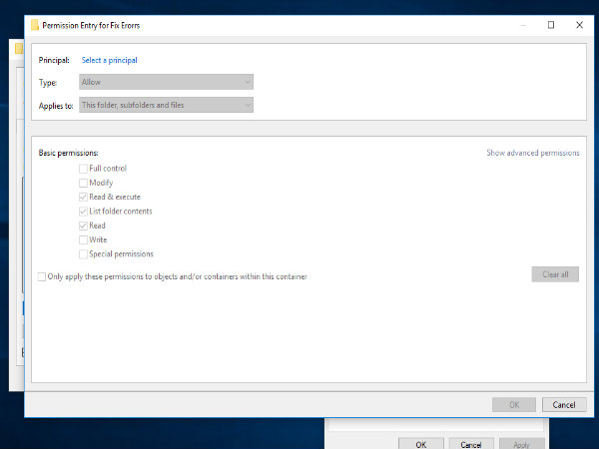Open Show advanced permissions link
599x449 pixels.
coord(532,153)
